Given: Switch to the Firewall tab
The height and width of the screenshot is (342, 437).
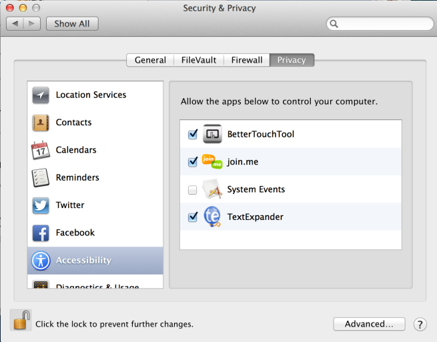Looking at the screenshot, I should click(x=247, y=60).
